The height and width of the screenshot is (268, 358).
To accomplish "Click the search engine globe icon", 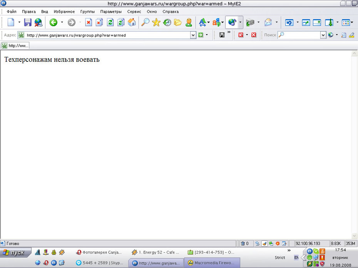I will click(331, 35).
